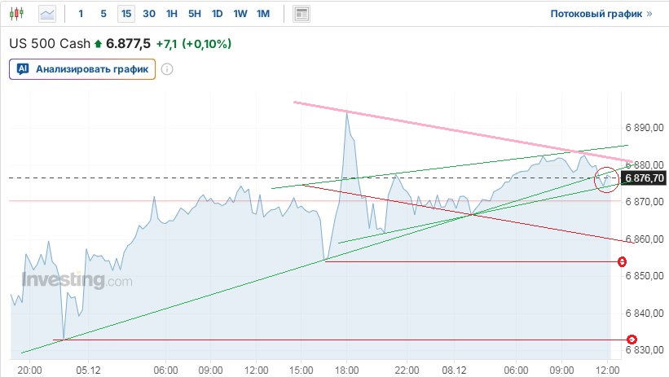Image resolution: width=669 pixels, height=377 pixels.
Task: Click the red circle marker near 6 855
Action: 623,261
